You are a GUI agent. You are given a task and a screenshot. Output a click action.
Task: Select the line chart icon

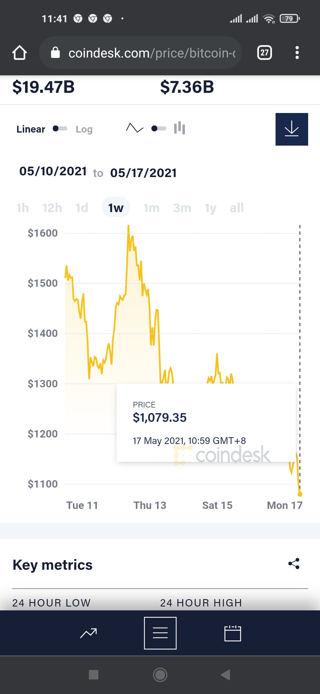(135, 128)
